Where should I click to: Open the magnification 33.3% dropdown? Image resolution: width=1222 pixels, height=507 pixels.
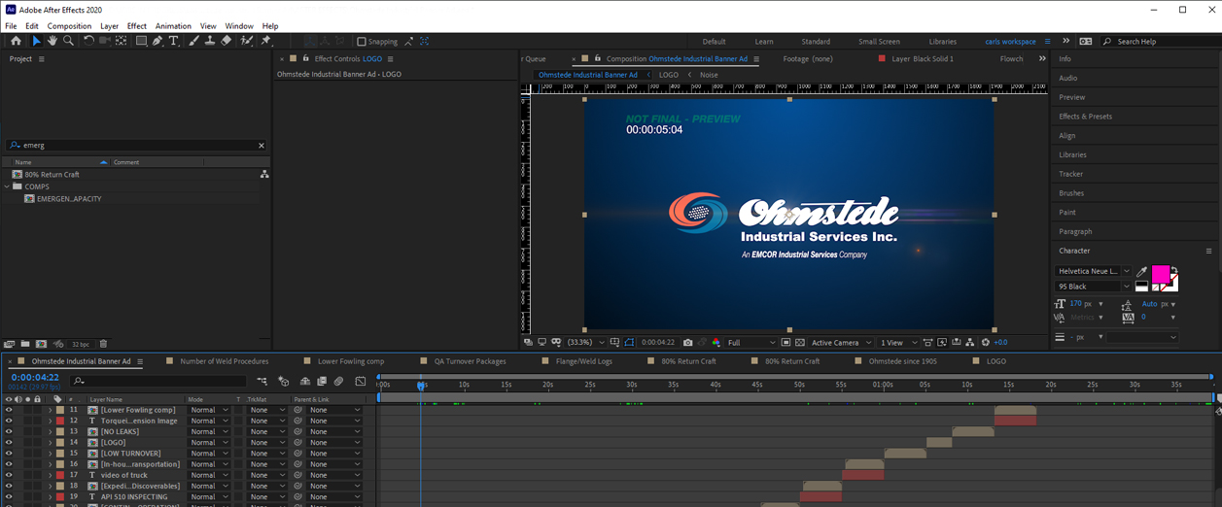[585, 342]
